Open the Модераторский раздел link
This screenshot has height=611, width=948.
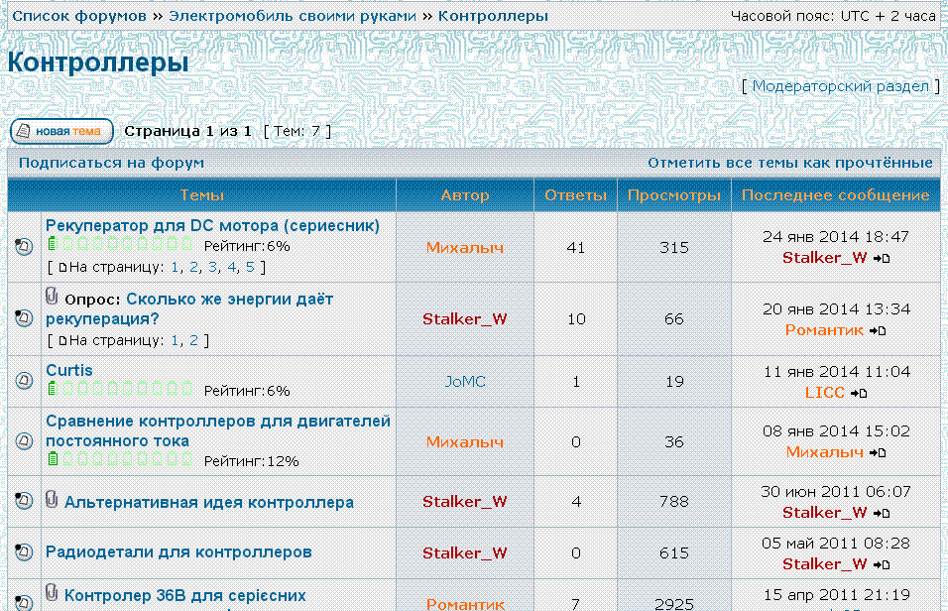(x=840, y=86)
